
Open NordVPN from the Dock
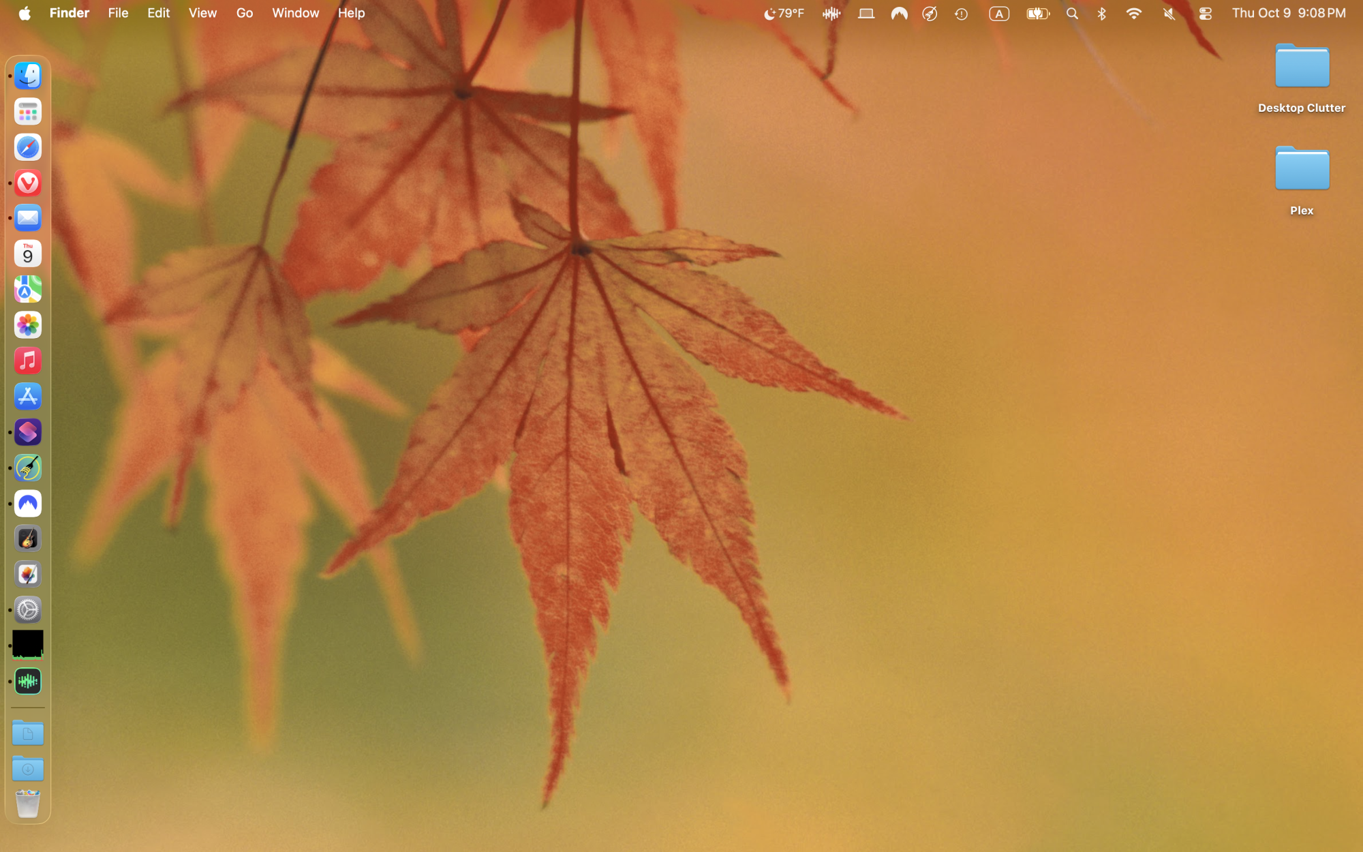point(27,504)
